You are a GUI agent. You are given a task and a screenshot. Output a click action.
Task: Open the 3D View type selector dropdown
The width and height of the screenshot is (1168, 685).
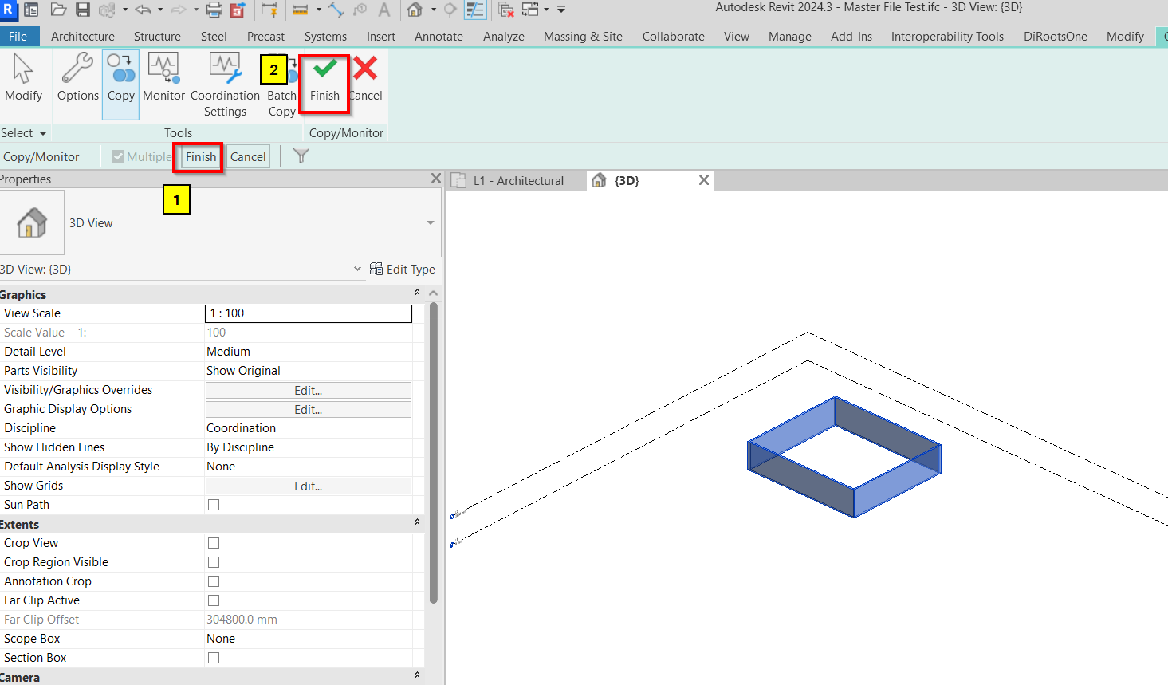[x=431, y=223]
